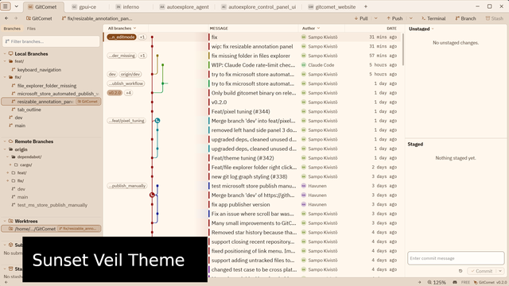Click Claude Code author avatar icon
509x286 pixels.
pos(304,65)
